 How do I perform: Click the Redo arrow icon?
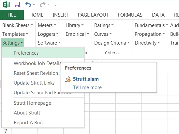pyautogui.click(x=43, y=5)
